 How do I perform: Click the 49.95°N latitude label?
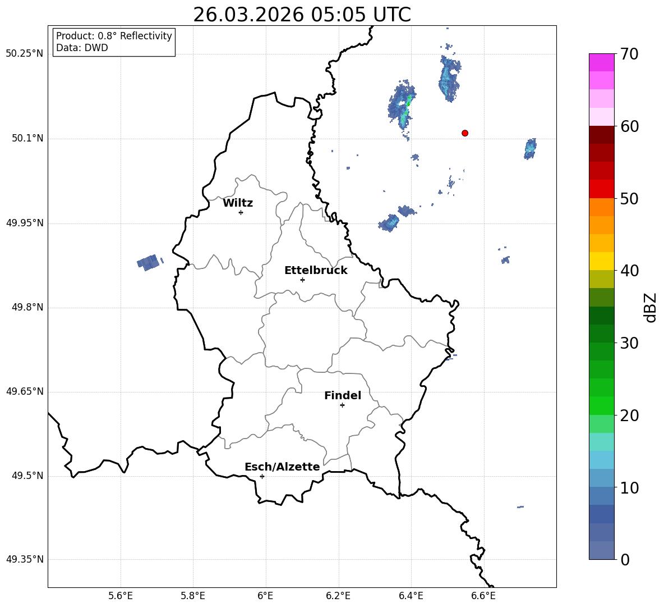25,223
